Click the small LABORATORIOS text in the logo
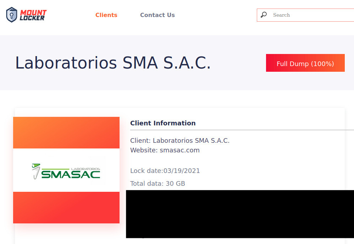This screenshot has height=244, width=354. [x=85, y=169]
